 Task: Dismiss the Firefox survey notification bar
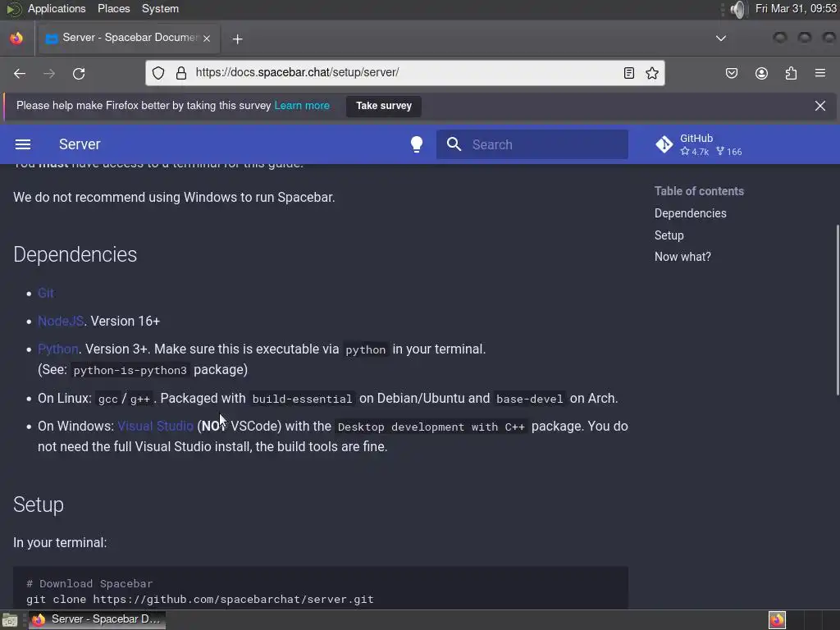(819, 106)
